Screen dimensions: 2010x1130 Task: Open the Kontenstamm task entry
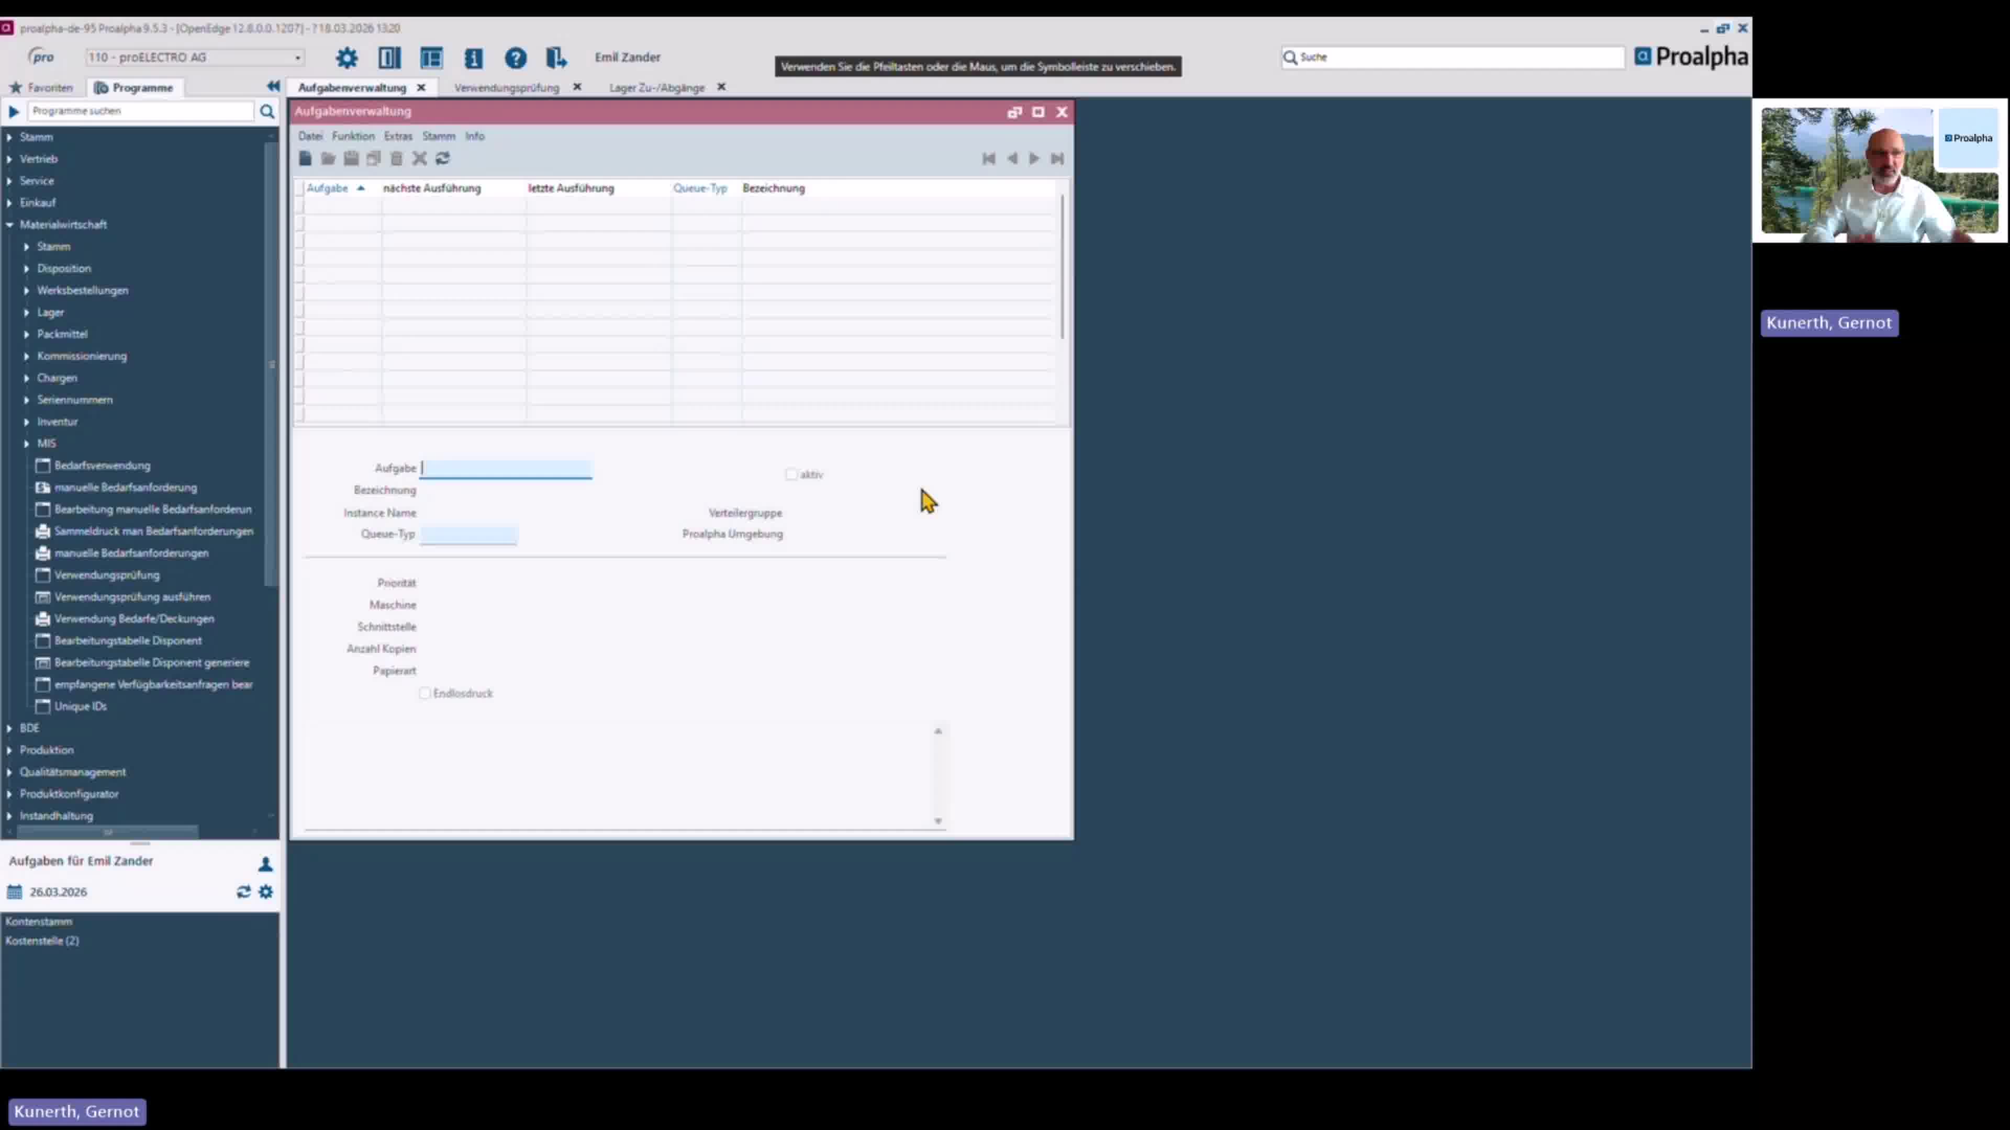39,921
